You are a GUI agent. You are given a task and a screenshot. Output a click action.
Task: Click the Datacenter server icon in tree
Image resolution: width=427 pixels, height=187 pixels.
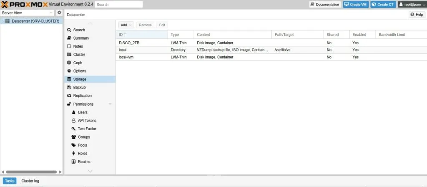pyautogui.click(x=7, y=21)
